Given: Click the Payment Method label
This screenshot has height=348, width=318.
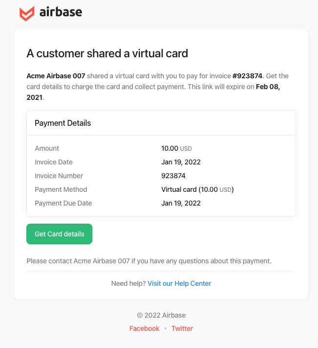Looking at the screenshot, I should [61, 189].
